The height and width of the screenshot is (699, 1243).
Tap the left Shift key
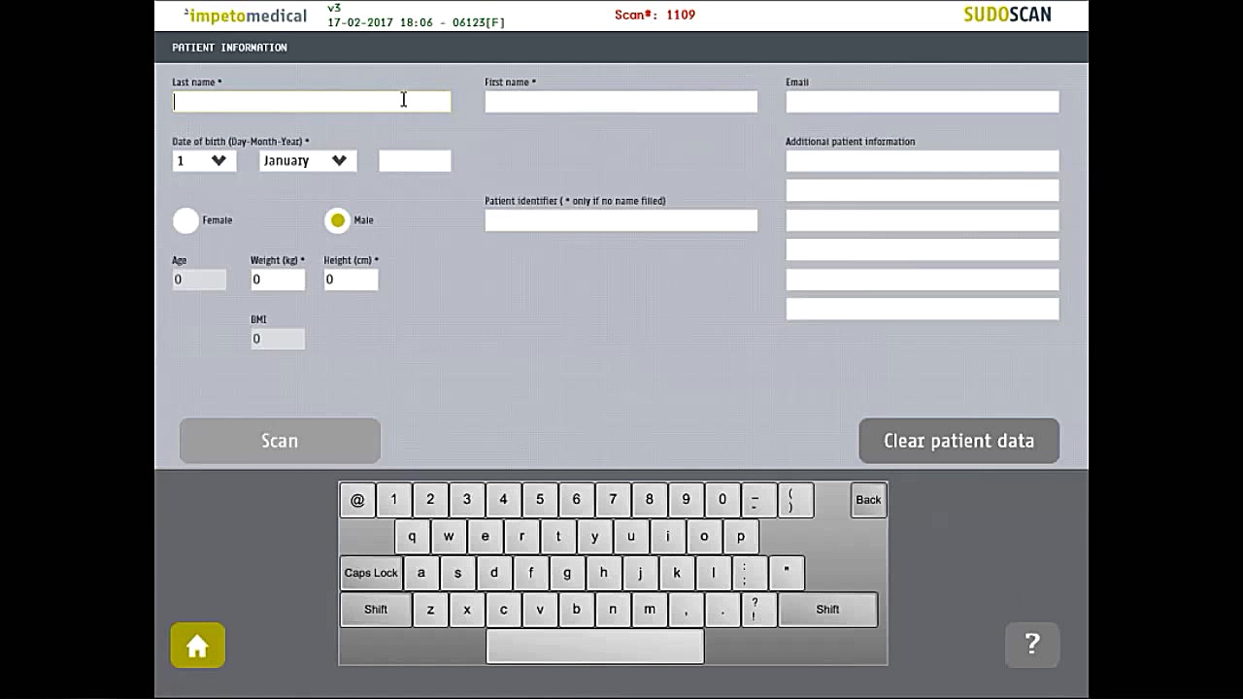[376, 610]
